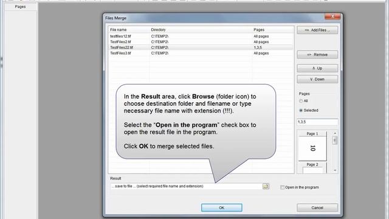Click the Pages panel tab behind the dialog
Viewport: 389px width, 219px height.
pyautogui.click(x=20, y=7)
